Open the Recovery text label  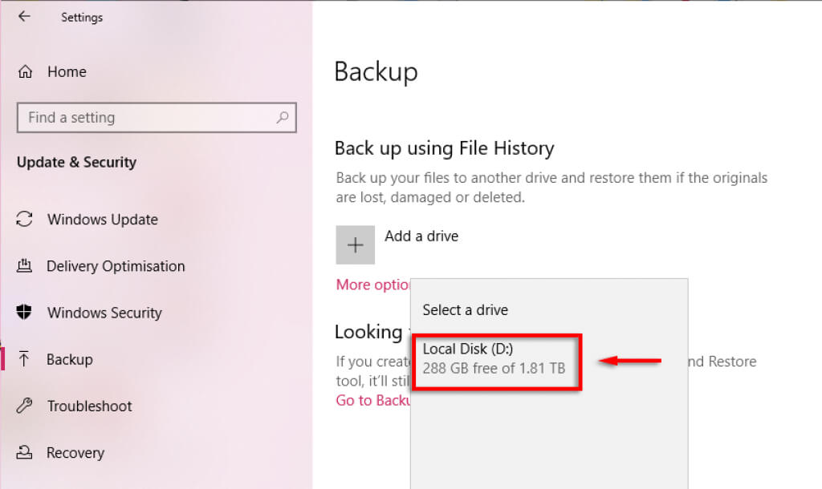pos(75,452)
